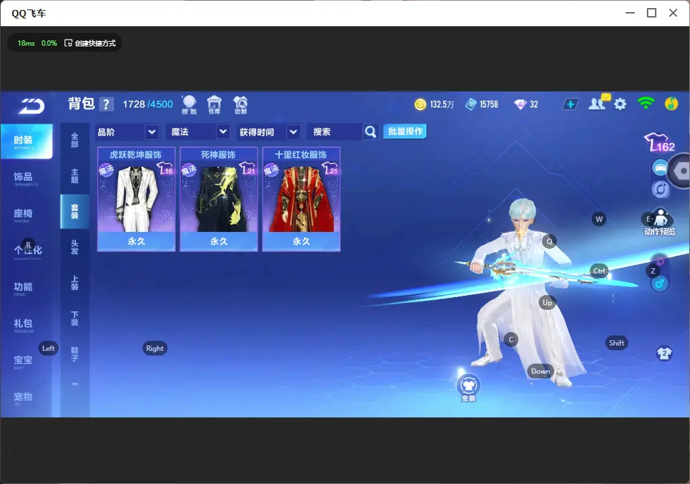
Task: Click the green Wi-Fi signal icon
Action: tap(646, 104)
